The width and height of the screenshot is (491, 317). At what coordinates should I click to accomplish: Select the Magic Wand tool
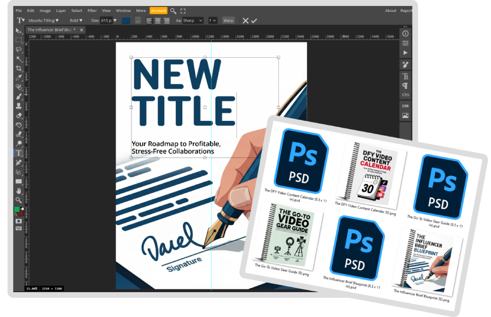(19, 59)
